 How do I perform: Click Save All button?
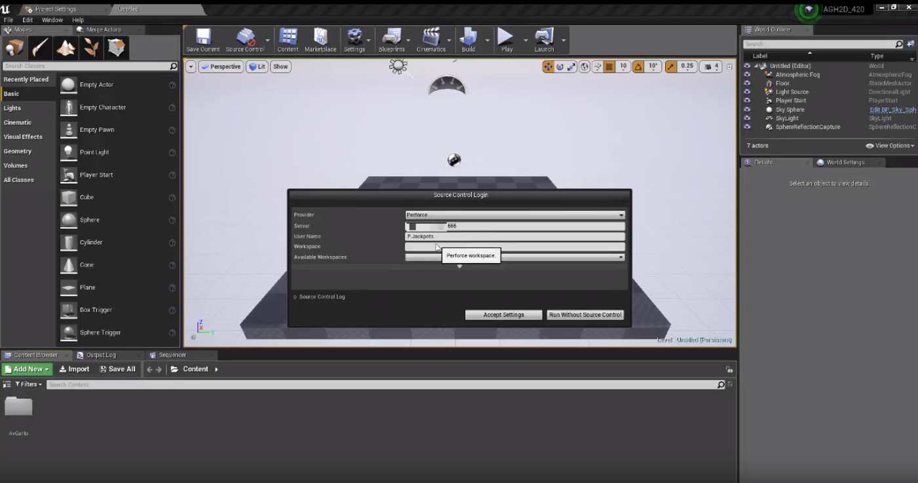[x=117, y=369]
